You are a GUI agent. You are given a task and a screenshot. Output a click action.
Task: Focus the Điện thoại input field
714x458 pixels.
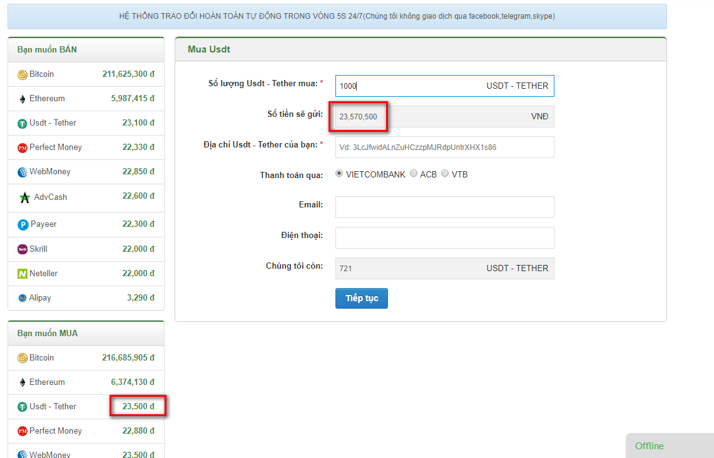pyautogui.click(x=444, y=238)
